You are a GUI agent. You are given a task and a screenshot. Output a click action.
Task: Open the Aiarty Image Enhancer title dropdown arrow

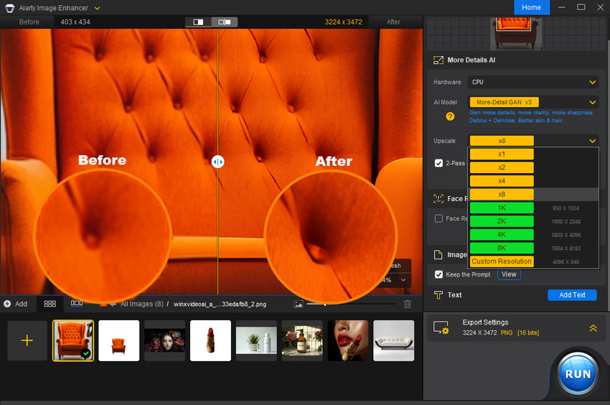[x=98, y=8]
